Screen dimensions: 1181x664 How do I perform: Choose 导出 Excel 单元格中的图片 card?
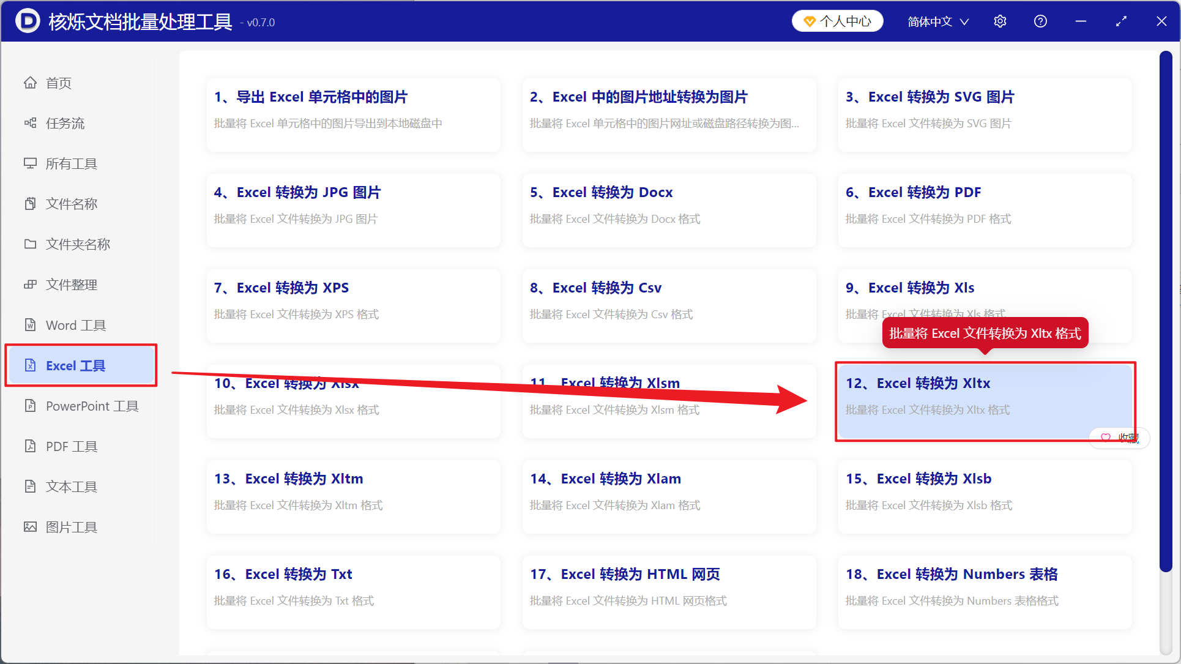point(353,115)
